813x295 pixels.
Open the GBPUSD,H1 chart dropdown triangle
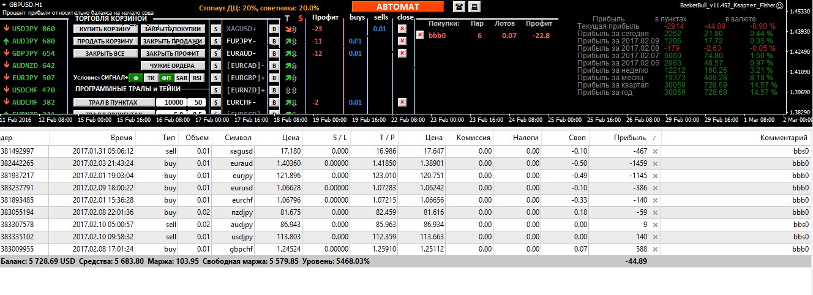4,5
